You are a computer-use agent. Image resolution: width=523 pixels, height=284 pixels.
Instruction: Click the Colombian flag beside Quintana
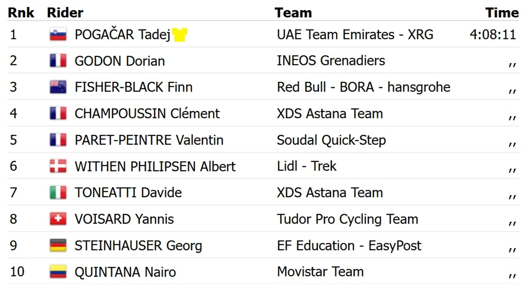click(x=58, y=272)
